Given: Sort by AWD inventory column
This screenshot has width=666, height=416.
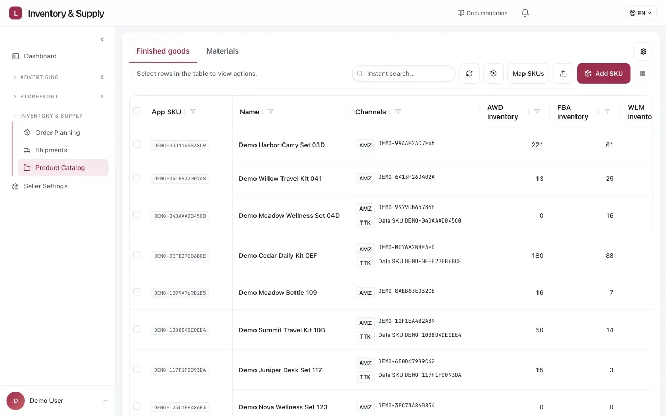Looking at the screenshot, I should point(529,112).
